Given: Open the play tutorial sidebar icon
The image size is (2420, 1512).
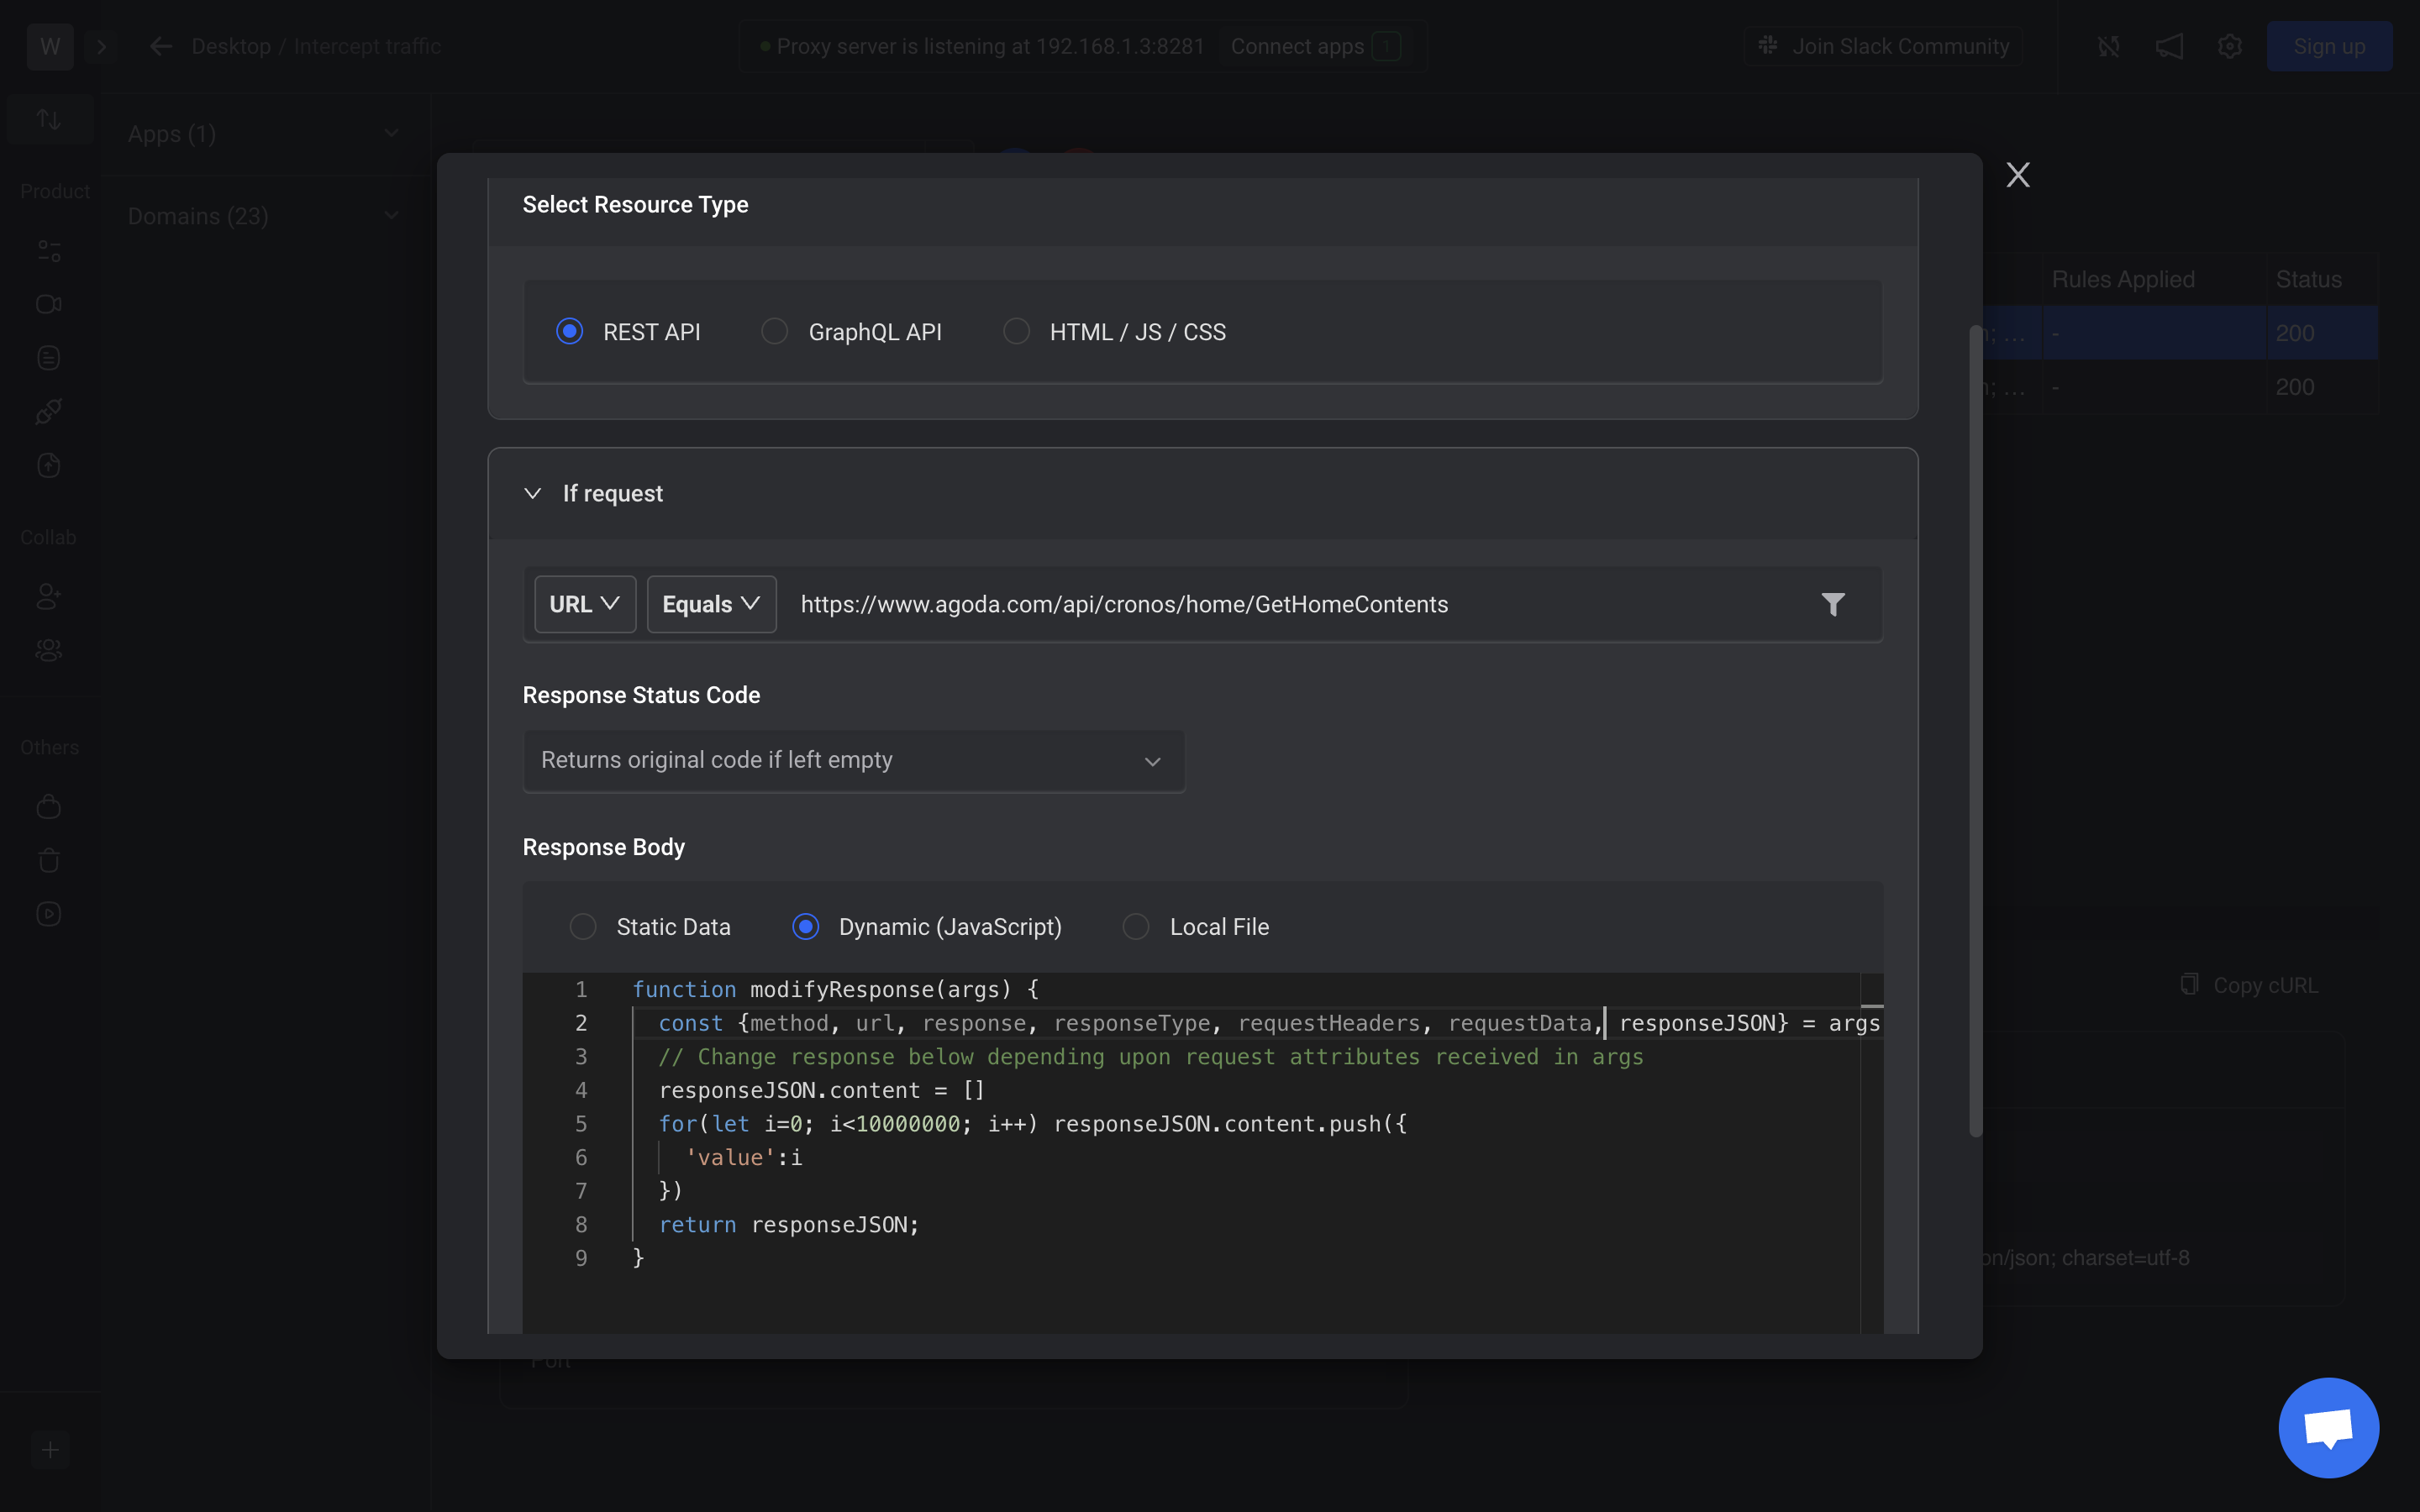Looking at the screenshot, I should tap(49, 914).
